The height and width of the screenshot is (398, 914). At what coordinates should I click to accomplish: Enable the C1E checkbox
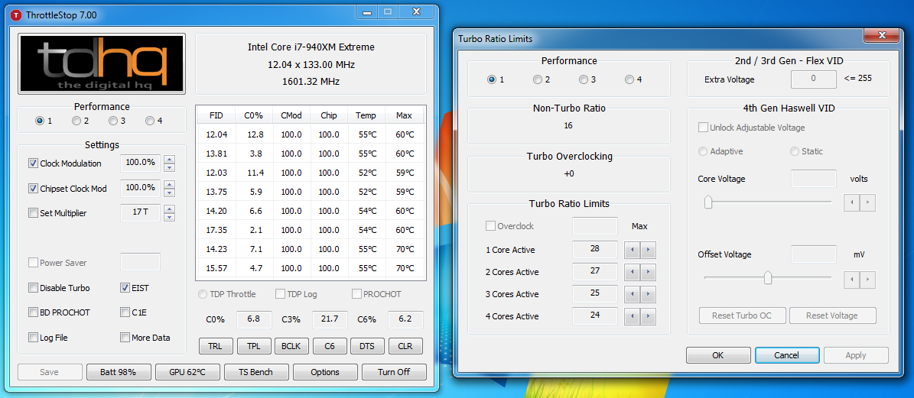[x=125, y=312]
